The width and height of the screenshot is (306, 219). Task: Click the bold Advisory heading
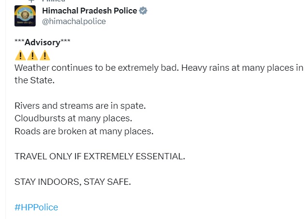[x=42, y=42]
